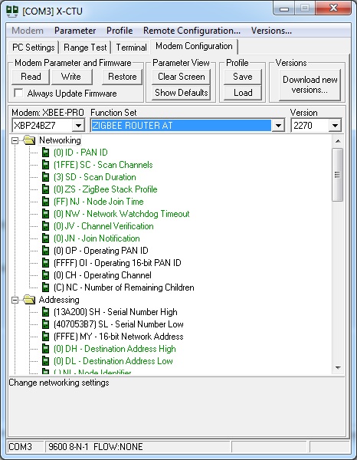Select '(0) DL - Destination Address Low' parameter
The height and width of the screenshot is (460, 357).
[113, 361]
